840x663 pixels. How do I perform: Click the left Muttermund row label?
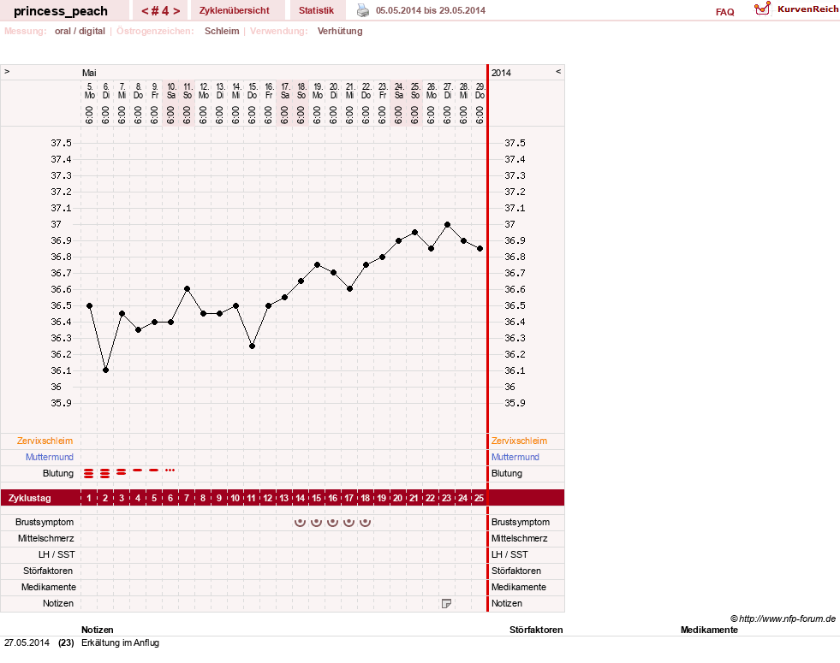(x=50, y=457)
